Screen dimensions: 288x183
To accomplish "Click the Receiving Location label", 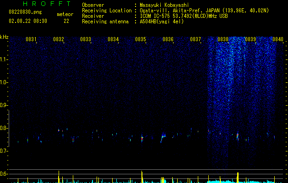I will pos(107,11).
